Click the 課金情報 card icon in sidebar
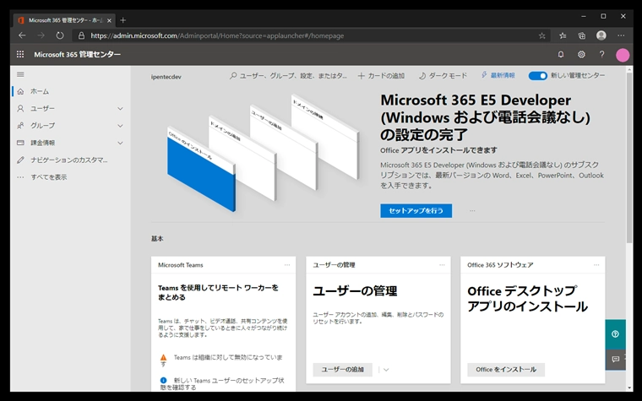The image size is (642, 401). tap(20, 143)
